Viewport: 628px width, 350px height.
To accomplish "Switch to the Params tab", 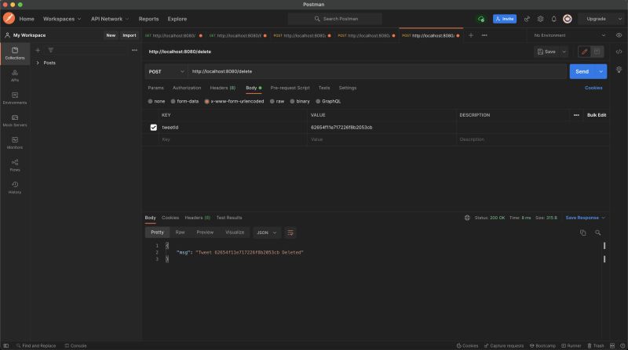I will point(155,88).
